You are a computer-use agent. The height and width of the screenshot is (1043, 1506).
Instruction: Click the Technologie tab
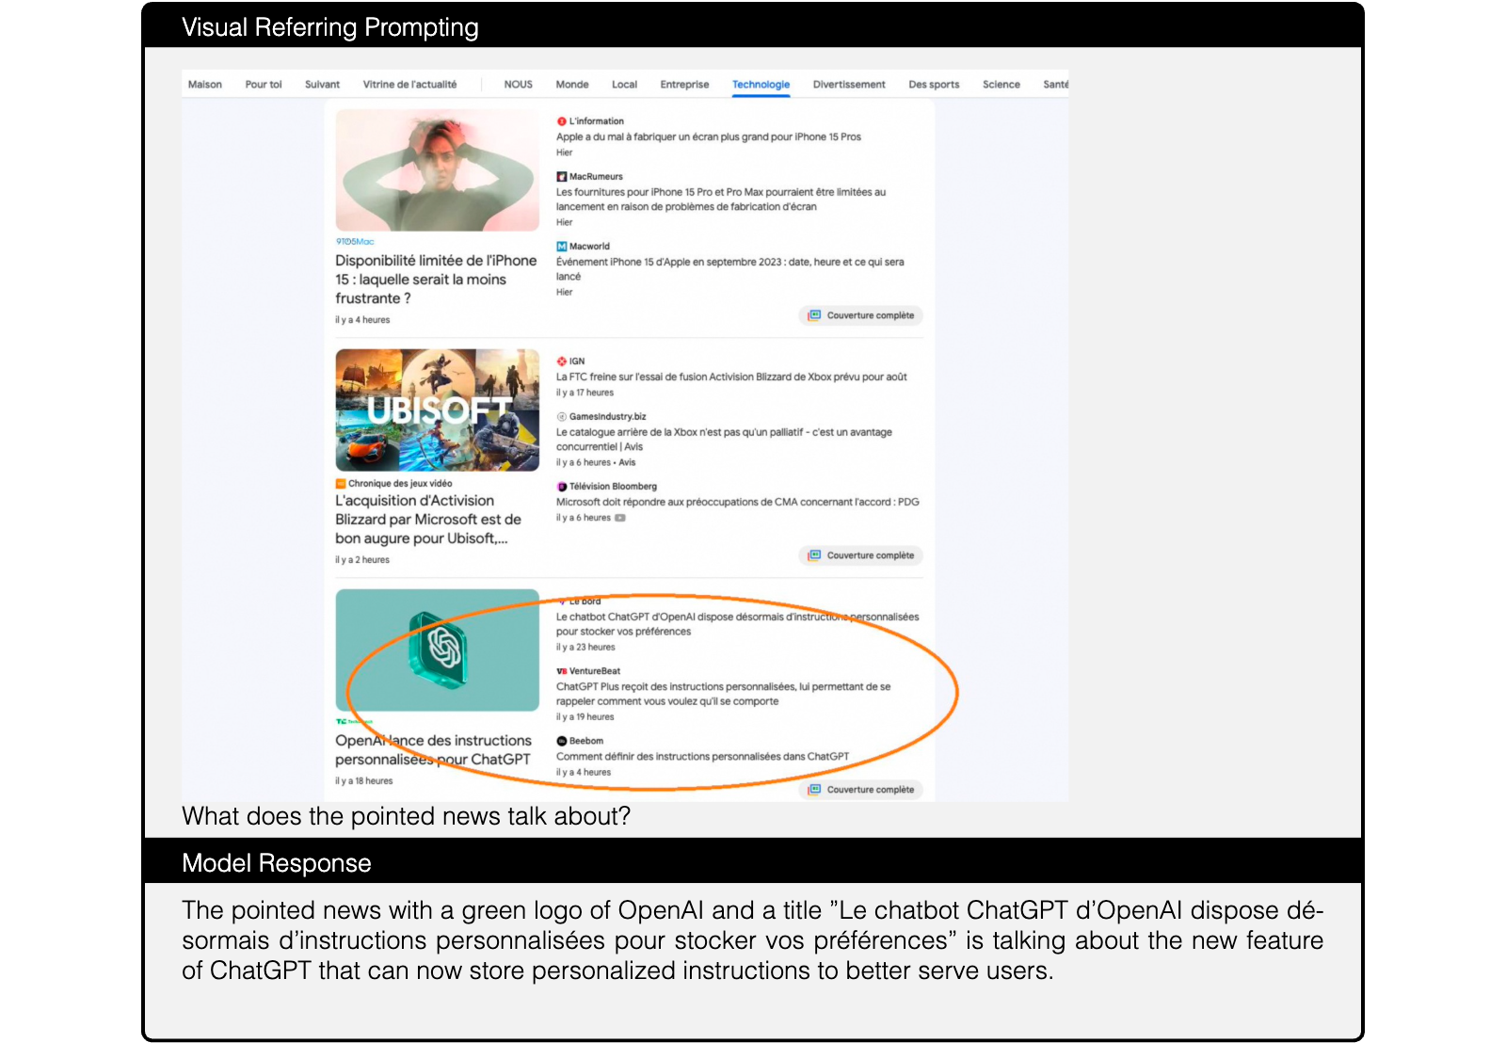click(x=761, y=85)
